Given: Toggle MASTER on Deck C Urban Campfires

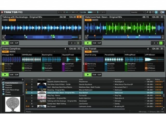Looking at the screenshot, I should pyautogui.click(x=12, y=52).
